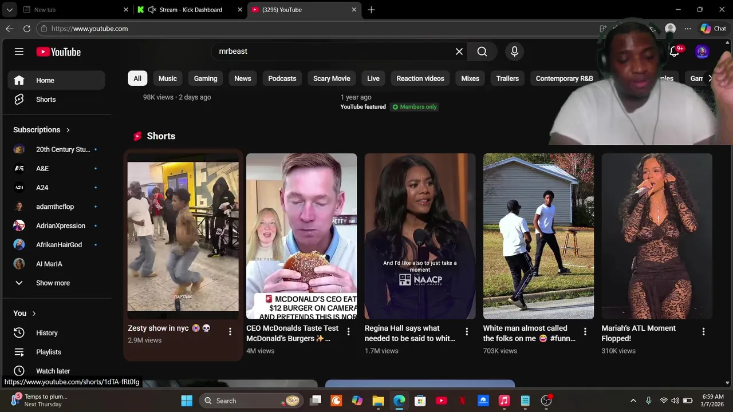The width and height of the screenshot is (733, 412).
Task: Click YouTube featured label
Action: coord(363,107)
